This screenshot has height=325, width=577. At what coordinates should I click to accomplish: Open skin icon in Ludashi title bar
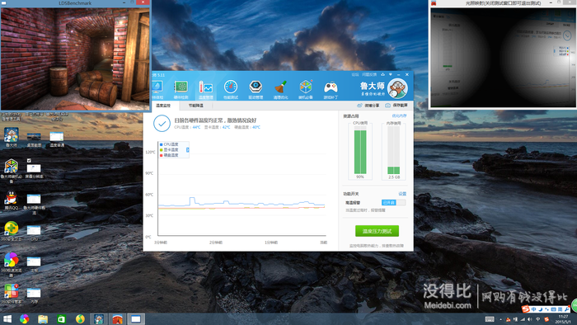(382, 75)
